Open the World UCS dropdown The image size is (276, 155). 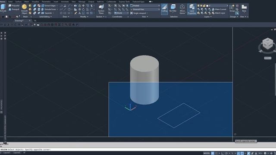coord(122,13)
